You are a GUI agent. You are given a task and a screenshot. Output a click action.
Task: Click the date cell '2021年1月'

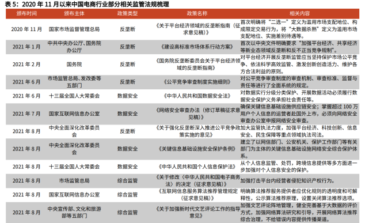(26, 47)
